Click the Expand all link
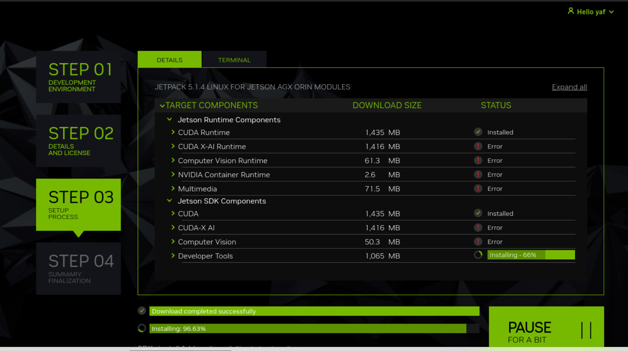 coord(569,87)
